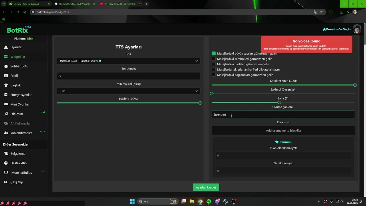Check ignore sembolleri görmezden gelin checkbox
The height and width of the screenshot is (206, 366).
click(x=214, y=59)
